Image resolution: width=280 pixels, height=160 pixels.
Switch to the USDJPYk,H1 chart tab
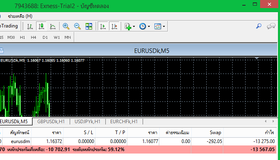(x=88, y=122)
